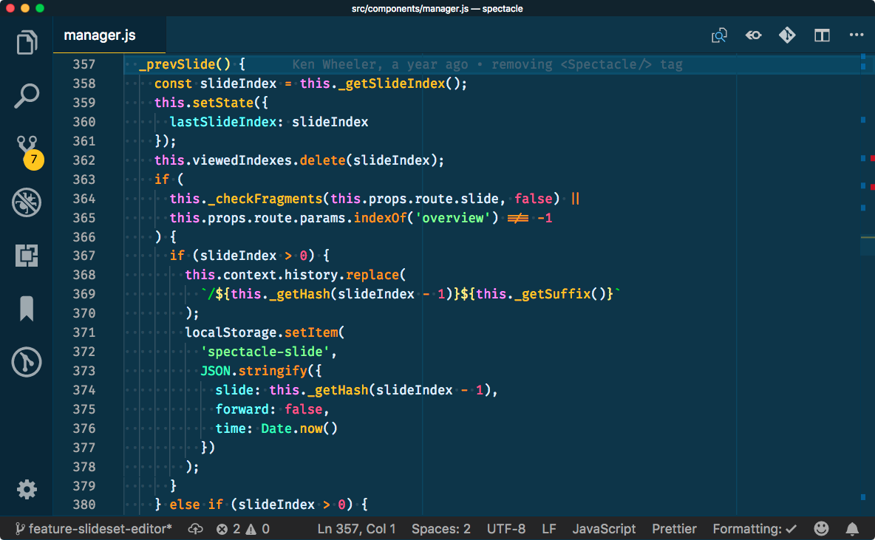This screenshot has height=540, width=875.
Task: Open the More Actions ellipsis menu
Action: 856,35
